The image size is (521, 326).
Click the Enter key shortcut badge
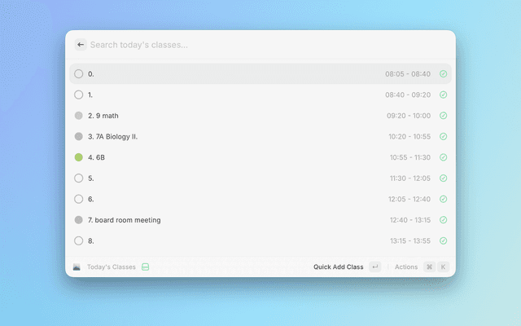374,267
